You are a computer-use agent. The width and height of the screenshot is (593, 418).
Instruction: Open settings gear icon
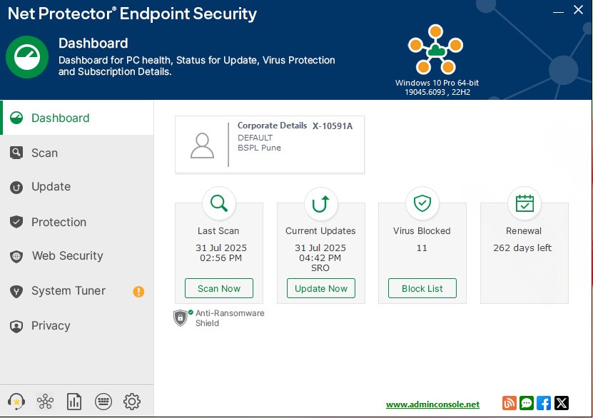[132, 402]
